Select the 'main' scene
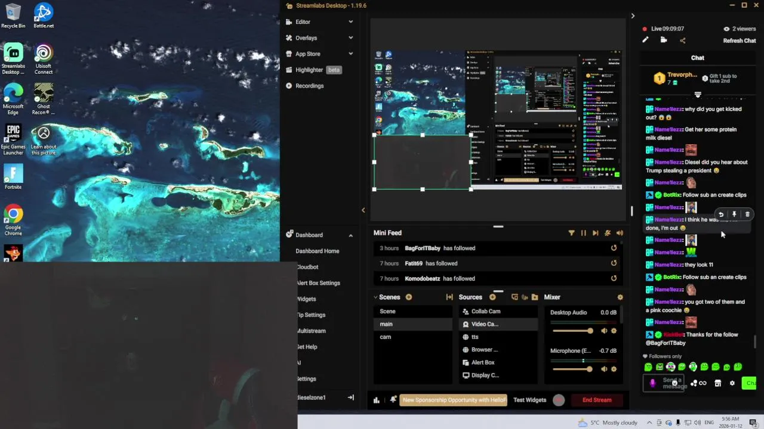 pyautogui.click(x=413, y=324)
